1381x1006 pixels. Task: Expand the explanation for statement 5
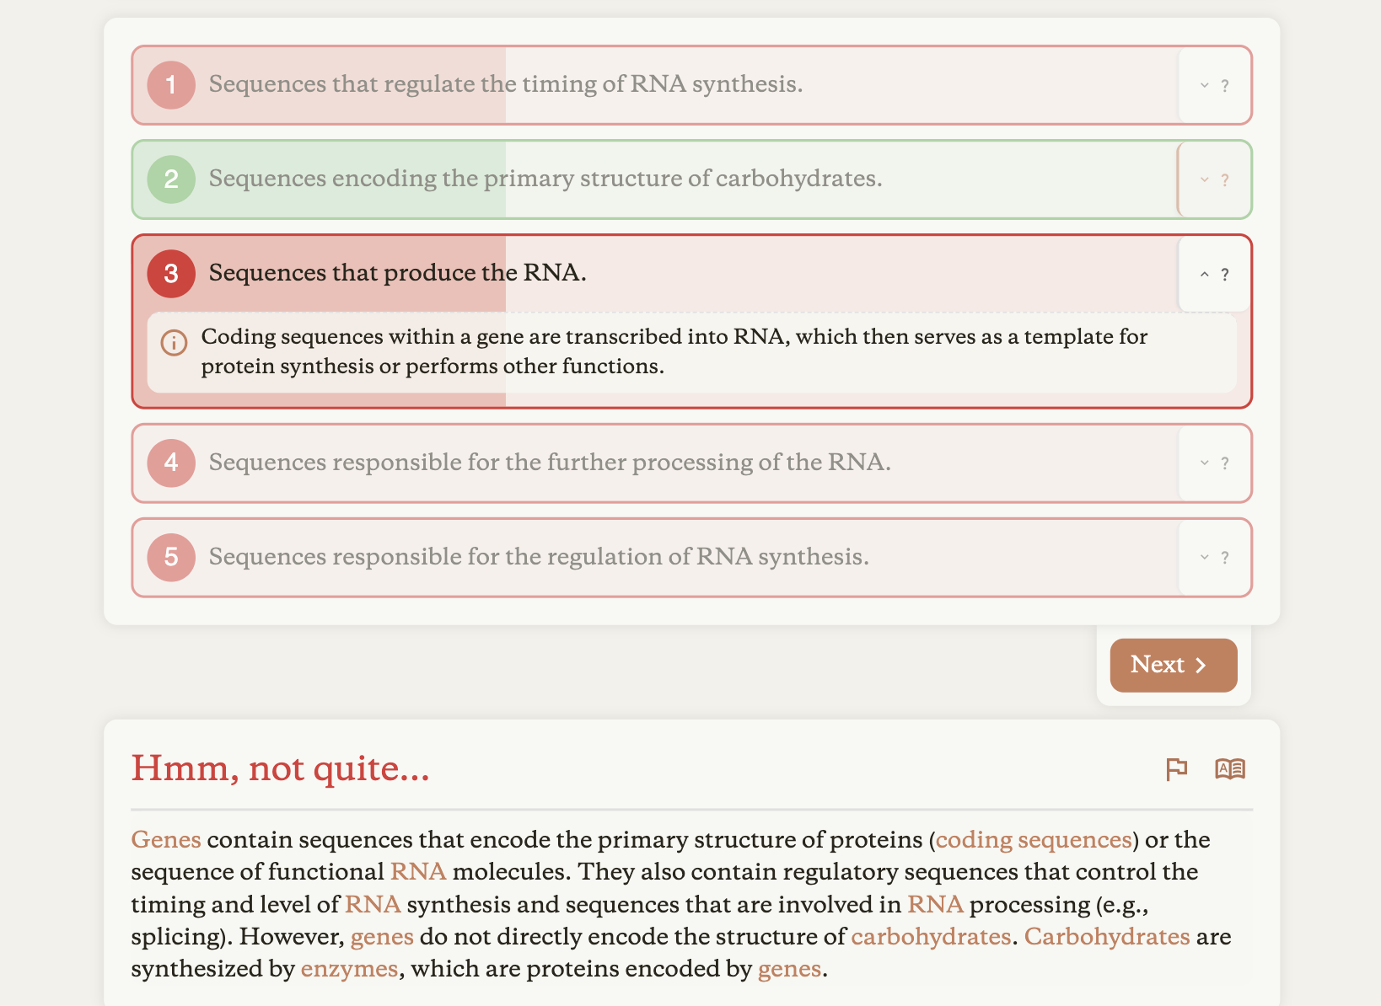[1203, 557]
